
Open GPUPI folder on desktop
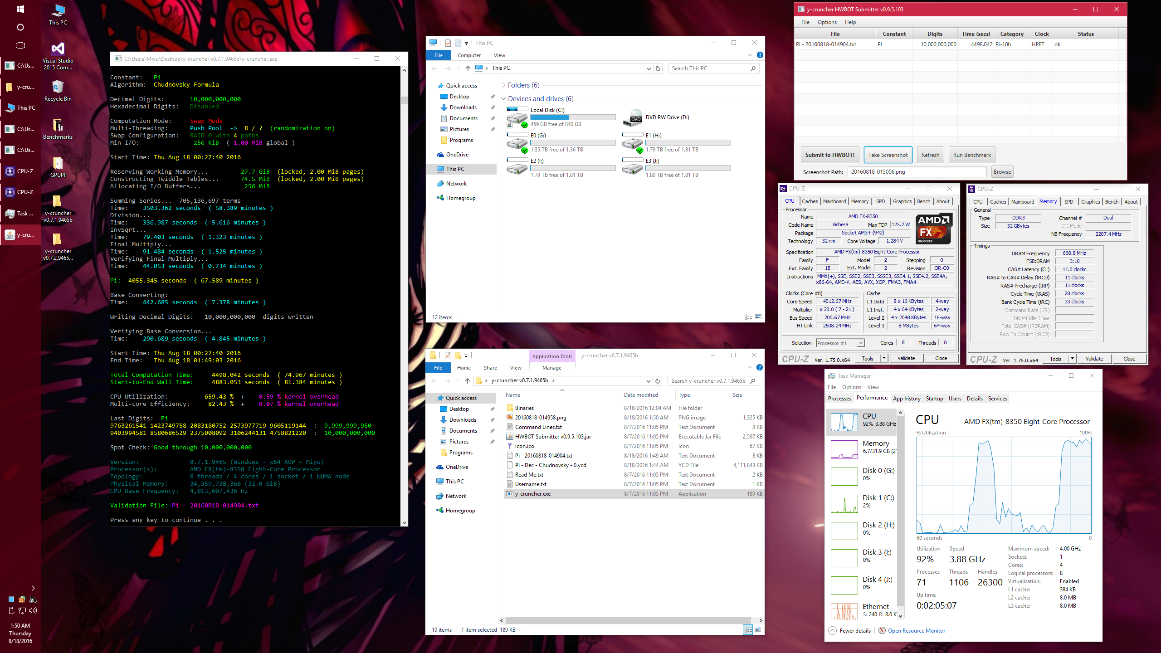point(58,167)
